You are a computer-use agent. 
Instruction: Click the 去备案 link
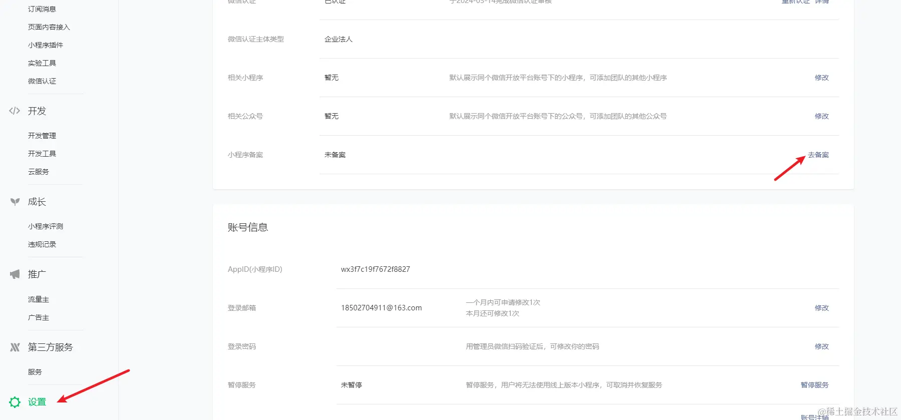point(818,155)
